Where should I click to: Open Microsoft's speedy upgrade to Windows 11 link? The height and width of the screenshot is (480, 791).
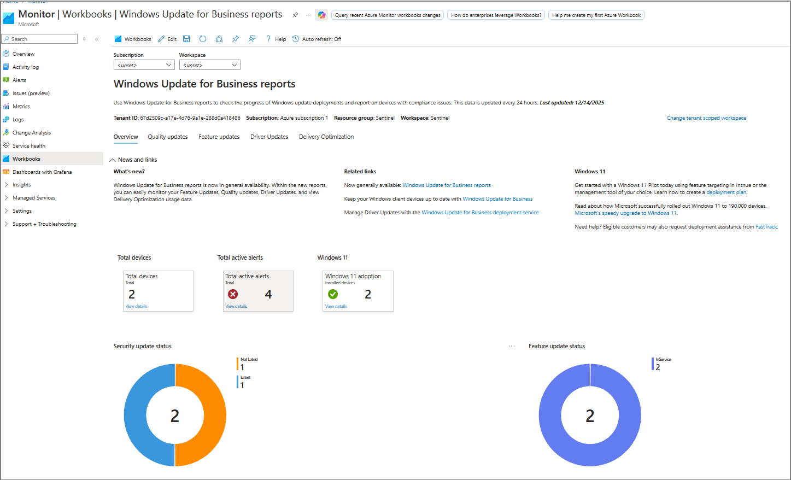coord(625,213)
